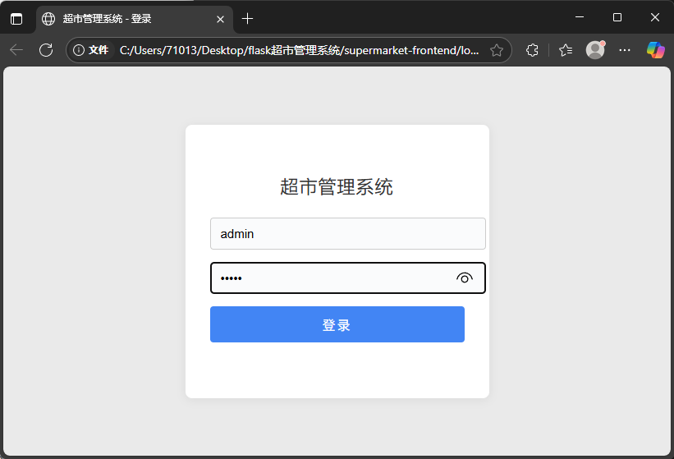The image size is (674, 459).
Task: Open the tab actions menu icon
Action: (x=16, y=19)
